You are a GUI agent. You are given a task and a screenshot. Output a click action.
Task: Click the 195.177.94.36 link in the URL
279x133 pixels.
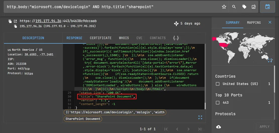coord(49,21)
